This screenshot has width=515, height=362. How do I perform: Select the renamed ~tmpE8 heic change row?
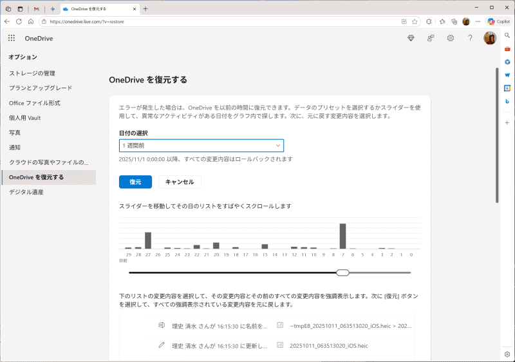coord(279,326)
